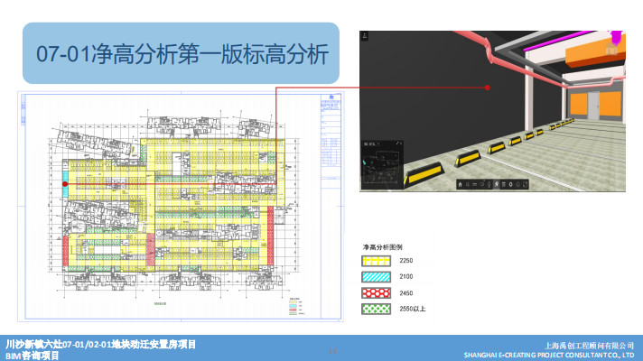Click the minimap thumbnail in 3D viewer
Image resolution: width=643 pixels, height=361 pixels.
click(x=382, y=168)
